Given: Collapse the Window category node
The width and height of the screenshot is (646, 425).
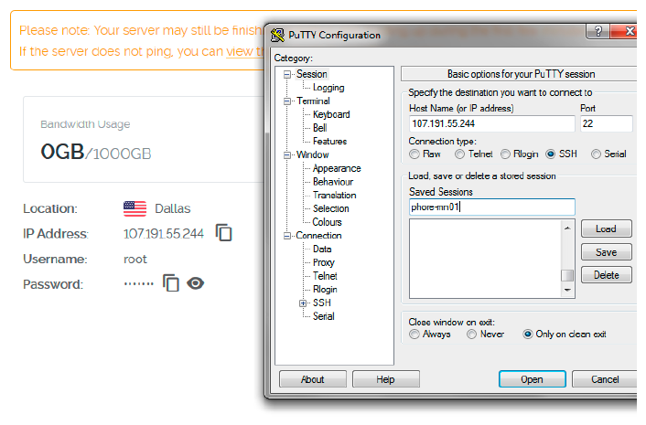Looking at the screenshot, I should (x=287, y=155).
